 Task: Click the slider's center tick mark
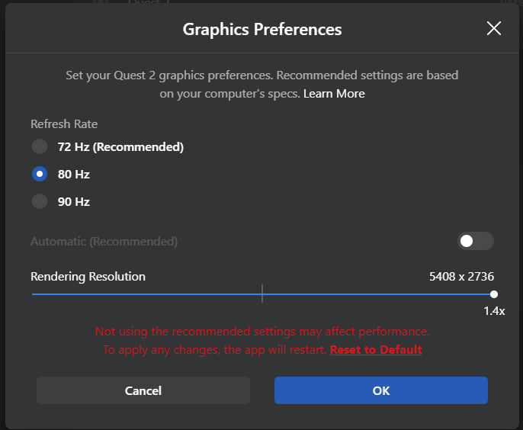point(262,294)
